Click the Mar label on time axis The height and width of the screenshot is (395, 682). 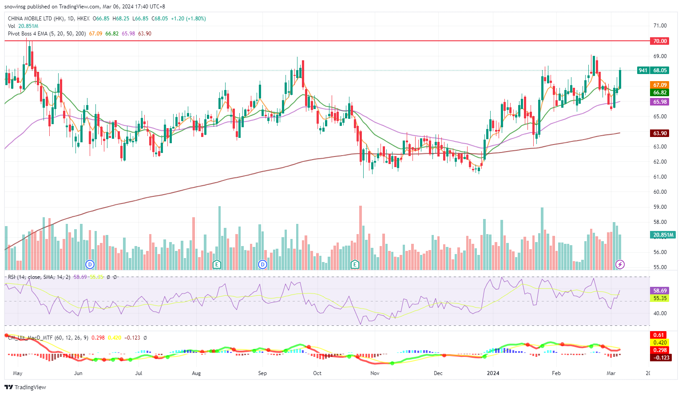611,373
